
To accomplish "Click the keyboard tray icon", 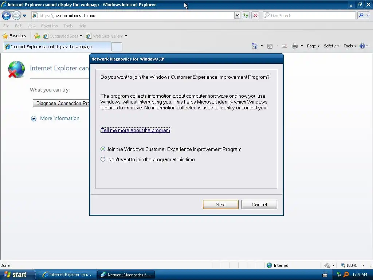I will 325,275.
